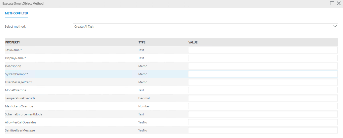Close the Execute SmartObject Method dialog
343x138 pixels.
point(338,4)
